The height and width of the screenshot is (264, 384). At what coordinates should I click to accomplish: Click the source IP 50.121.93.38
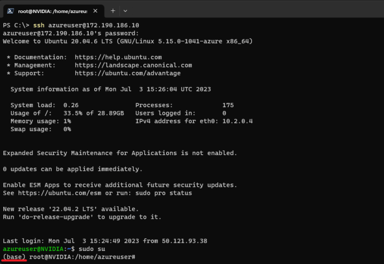tap(185, 241)
